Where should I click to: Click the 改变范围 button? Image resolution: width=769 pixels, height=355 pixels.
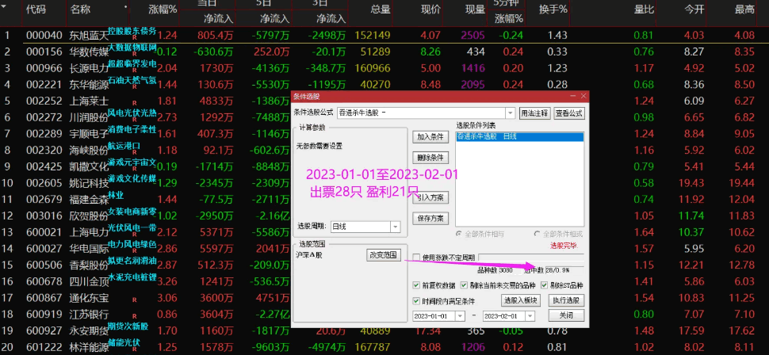tap(384, 255)
